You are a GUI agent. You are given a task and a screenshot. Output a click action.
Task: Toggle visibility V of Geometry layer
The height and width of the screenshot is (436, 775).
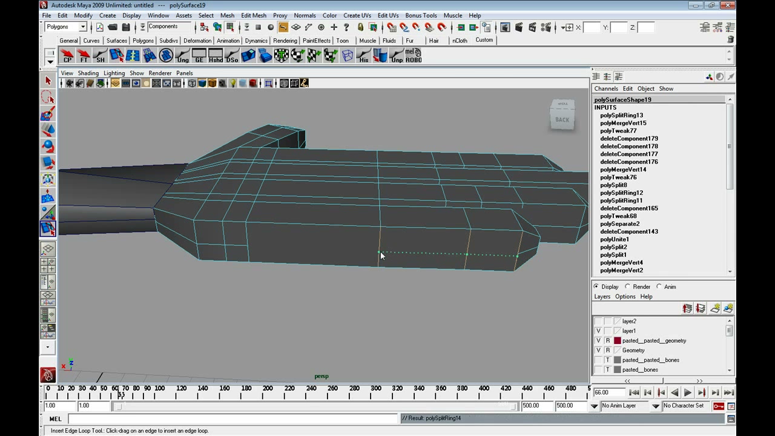click(x=598, y=351)
